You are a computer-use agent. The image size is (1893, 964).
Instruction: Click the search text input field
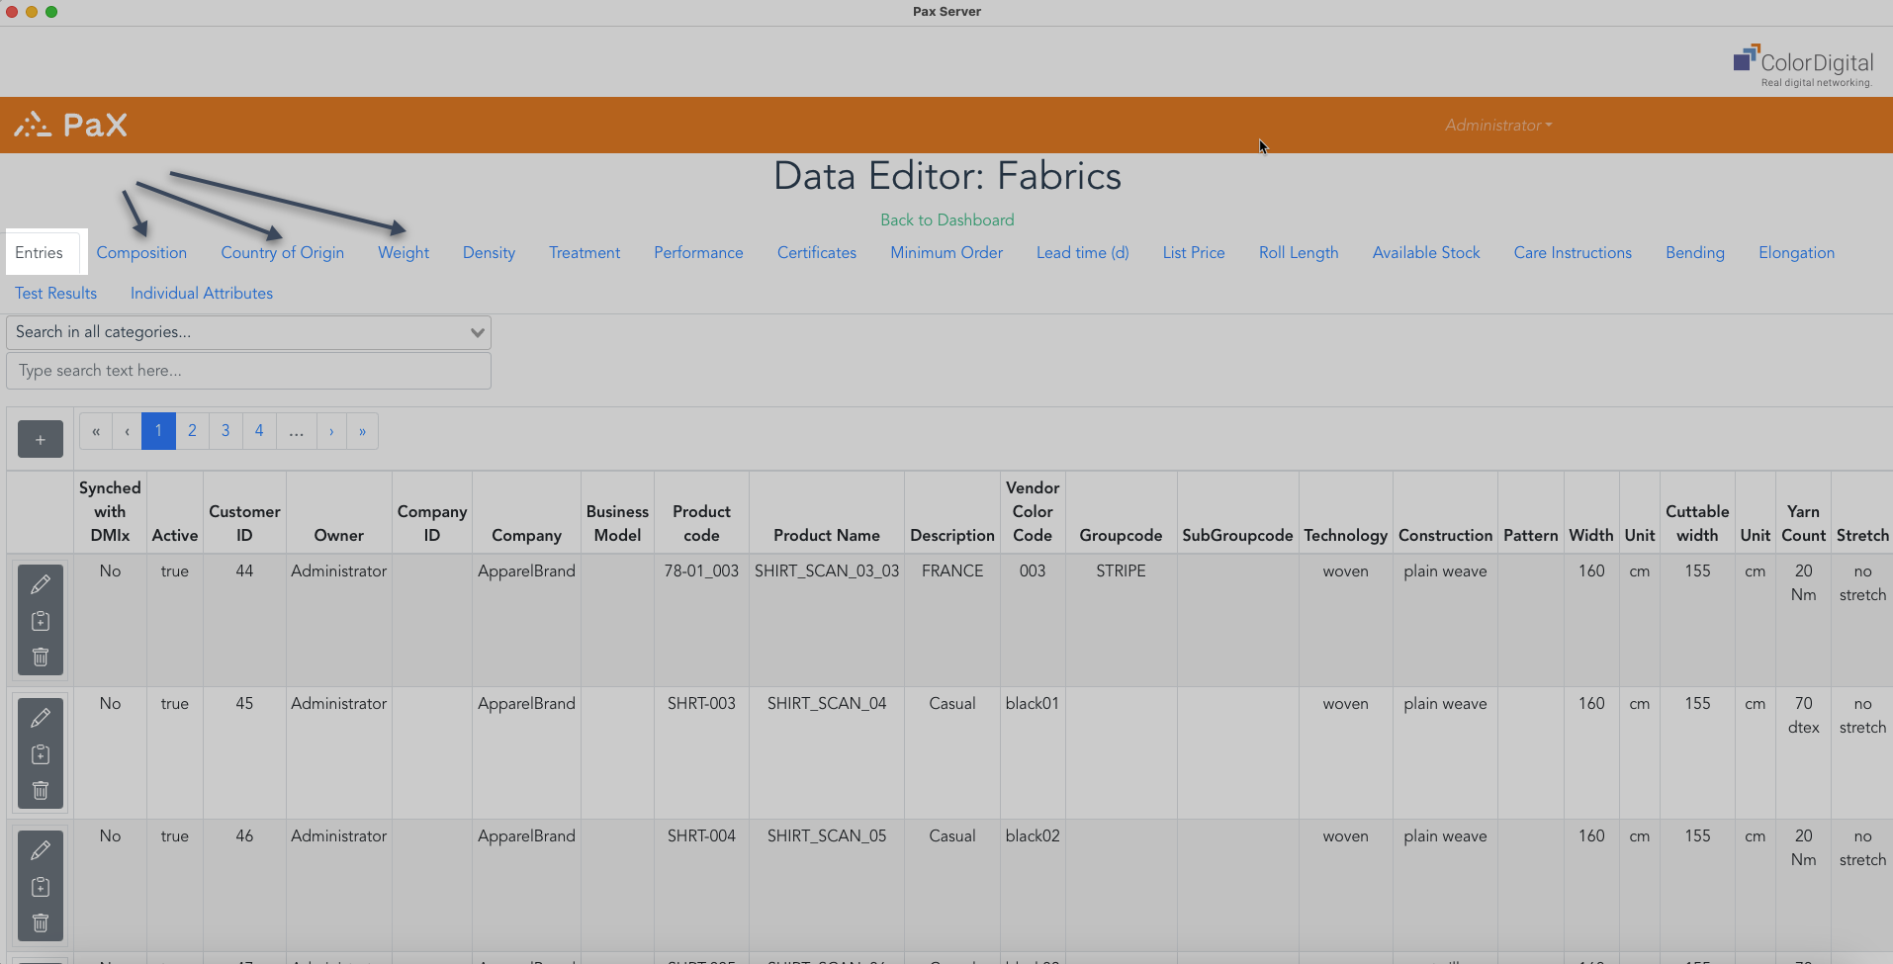(248, 371)
